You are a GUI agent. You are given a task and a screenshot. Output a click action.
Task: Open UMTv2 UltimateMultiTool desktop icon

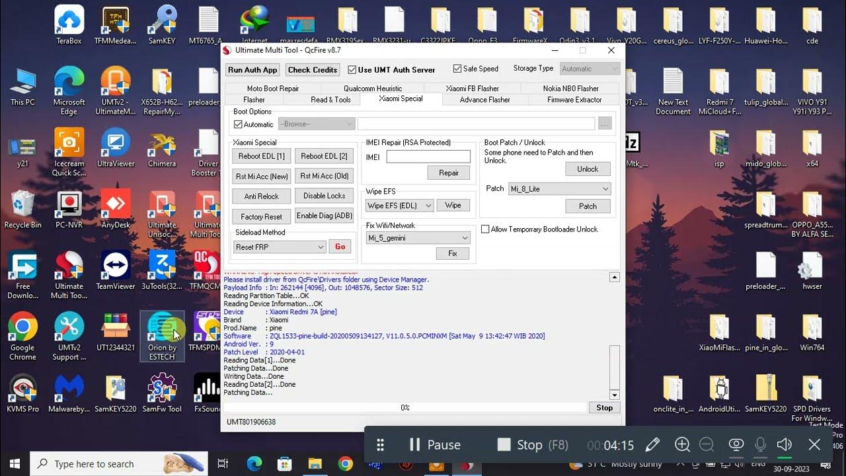pyautogui.click(x=116, y=91)
